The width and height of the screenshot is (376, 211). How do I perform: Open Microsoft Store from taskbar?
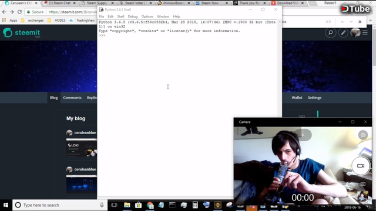point(139,205)
